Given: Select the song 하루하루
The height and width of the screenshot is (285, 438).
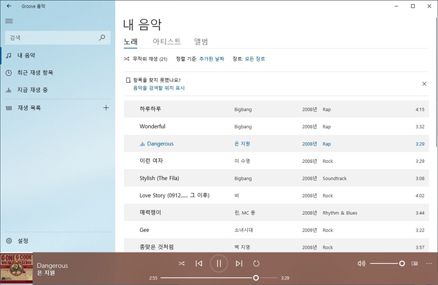Looking at the screenshot, I should click(x=277, y=109).
